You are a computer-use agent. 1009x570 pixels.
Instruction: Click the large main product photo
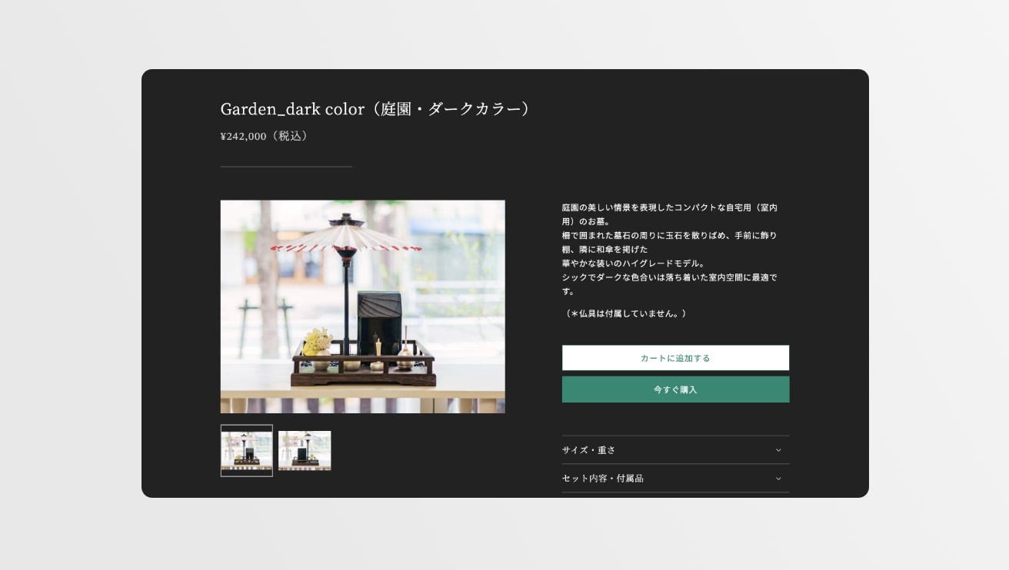362,307
